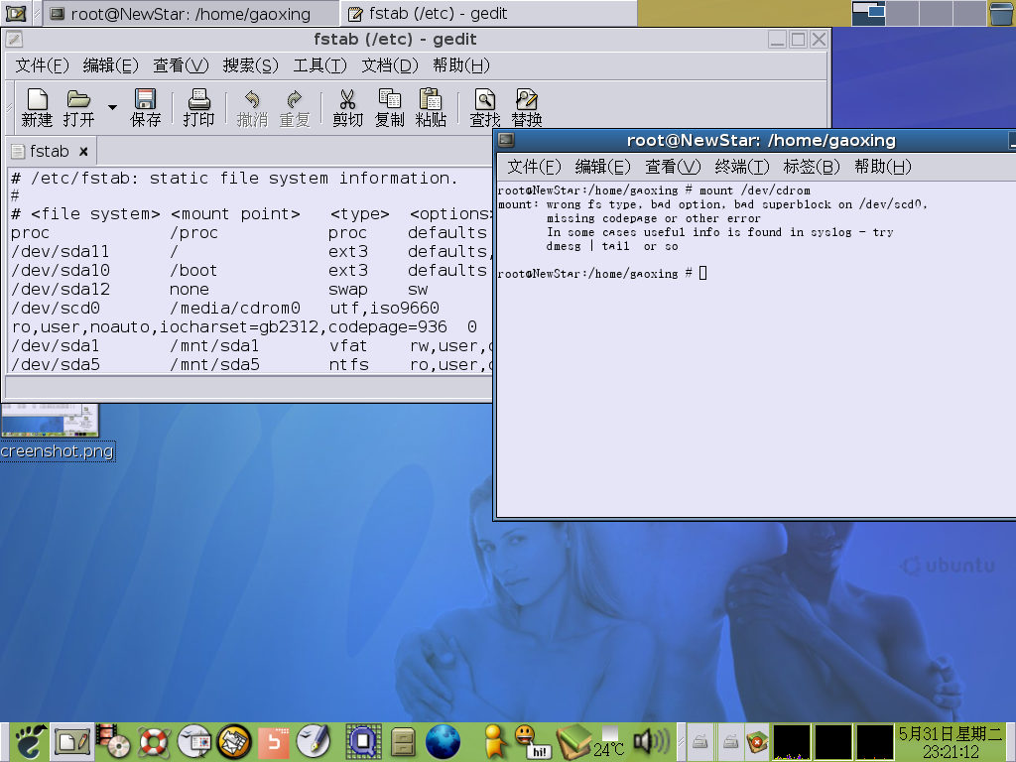Launch the film and disc media player

click(x=113, y=742)
